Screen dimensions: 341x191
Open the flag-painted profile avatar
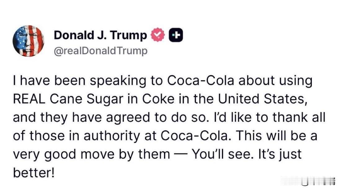[28, 41]
